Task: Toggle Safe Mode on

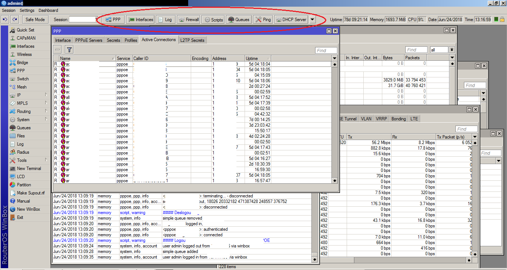Action: [35, 19]
